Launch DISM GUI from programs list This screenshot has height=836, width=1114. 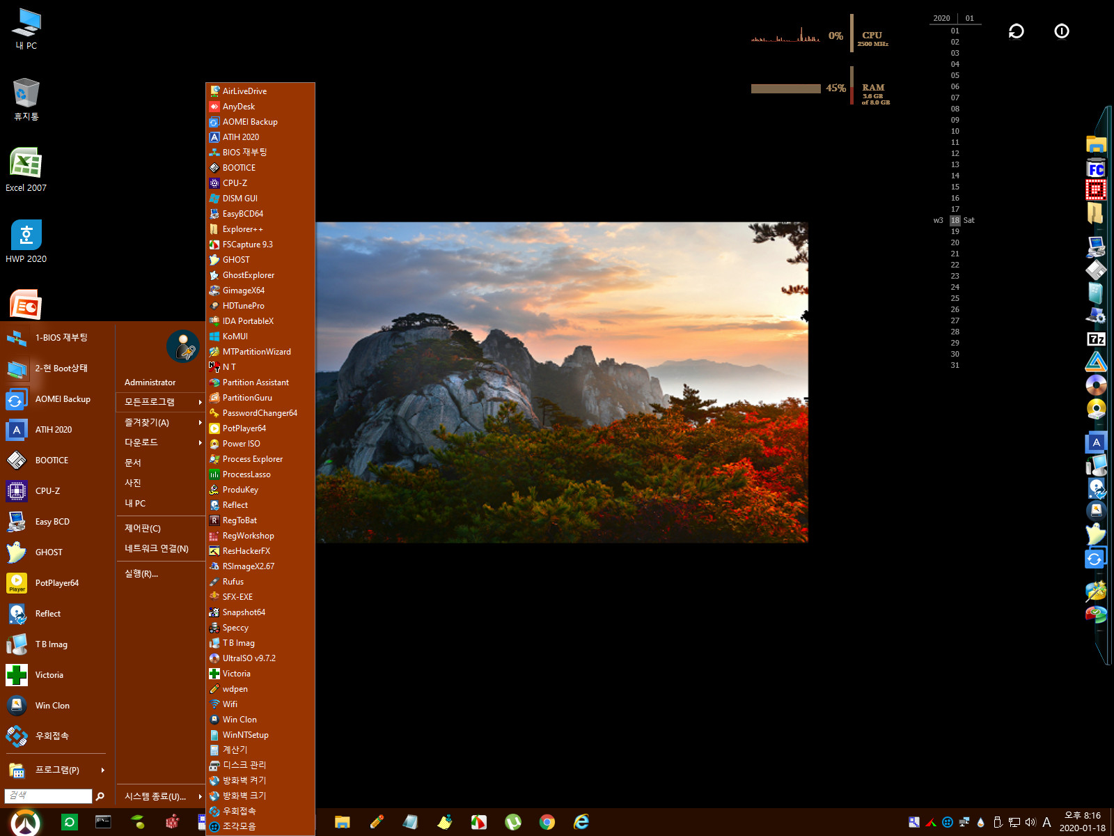260,199
